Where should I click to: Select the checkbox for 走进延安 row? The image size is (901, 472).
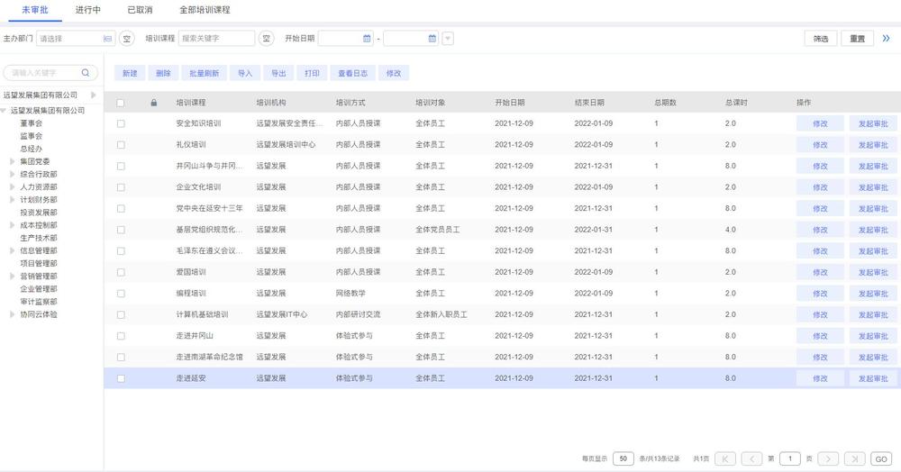point(121,378)
